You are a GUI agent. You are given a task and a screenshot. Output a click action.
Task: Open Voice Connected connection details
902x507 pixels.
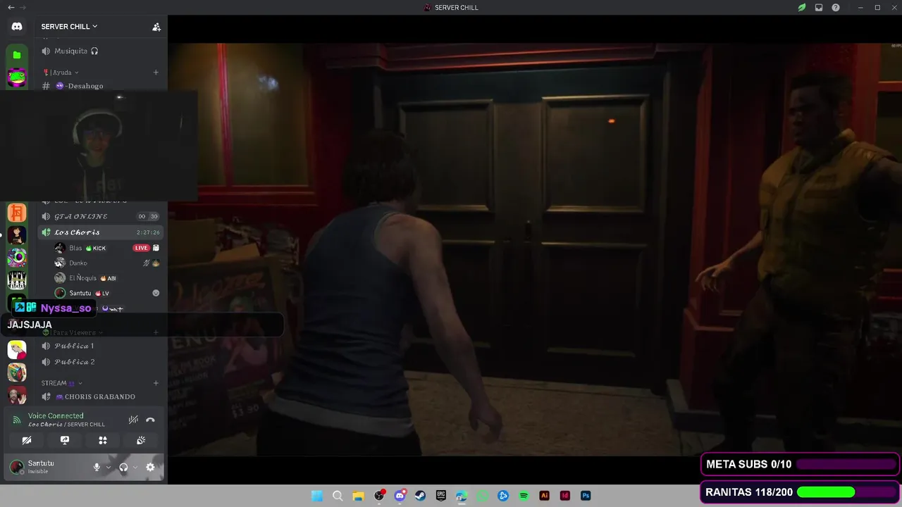(56, 415)
